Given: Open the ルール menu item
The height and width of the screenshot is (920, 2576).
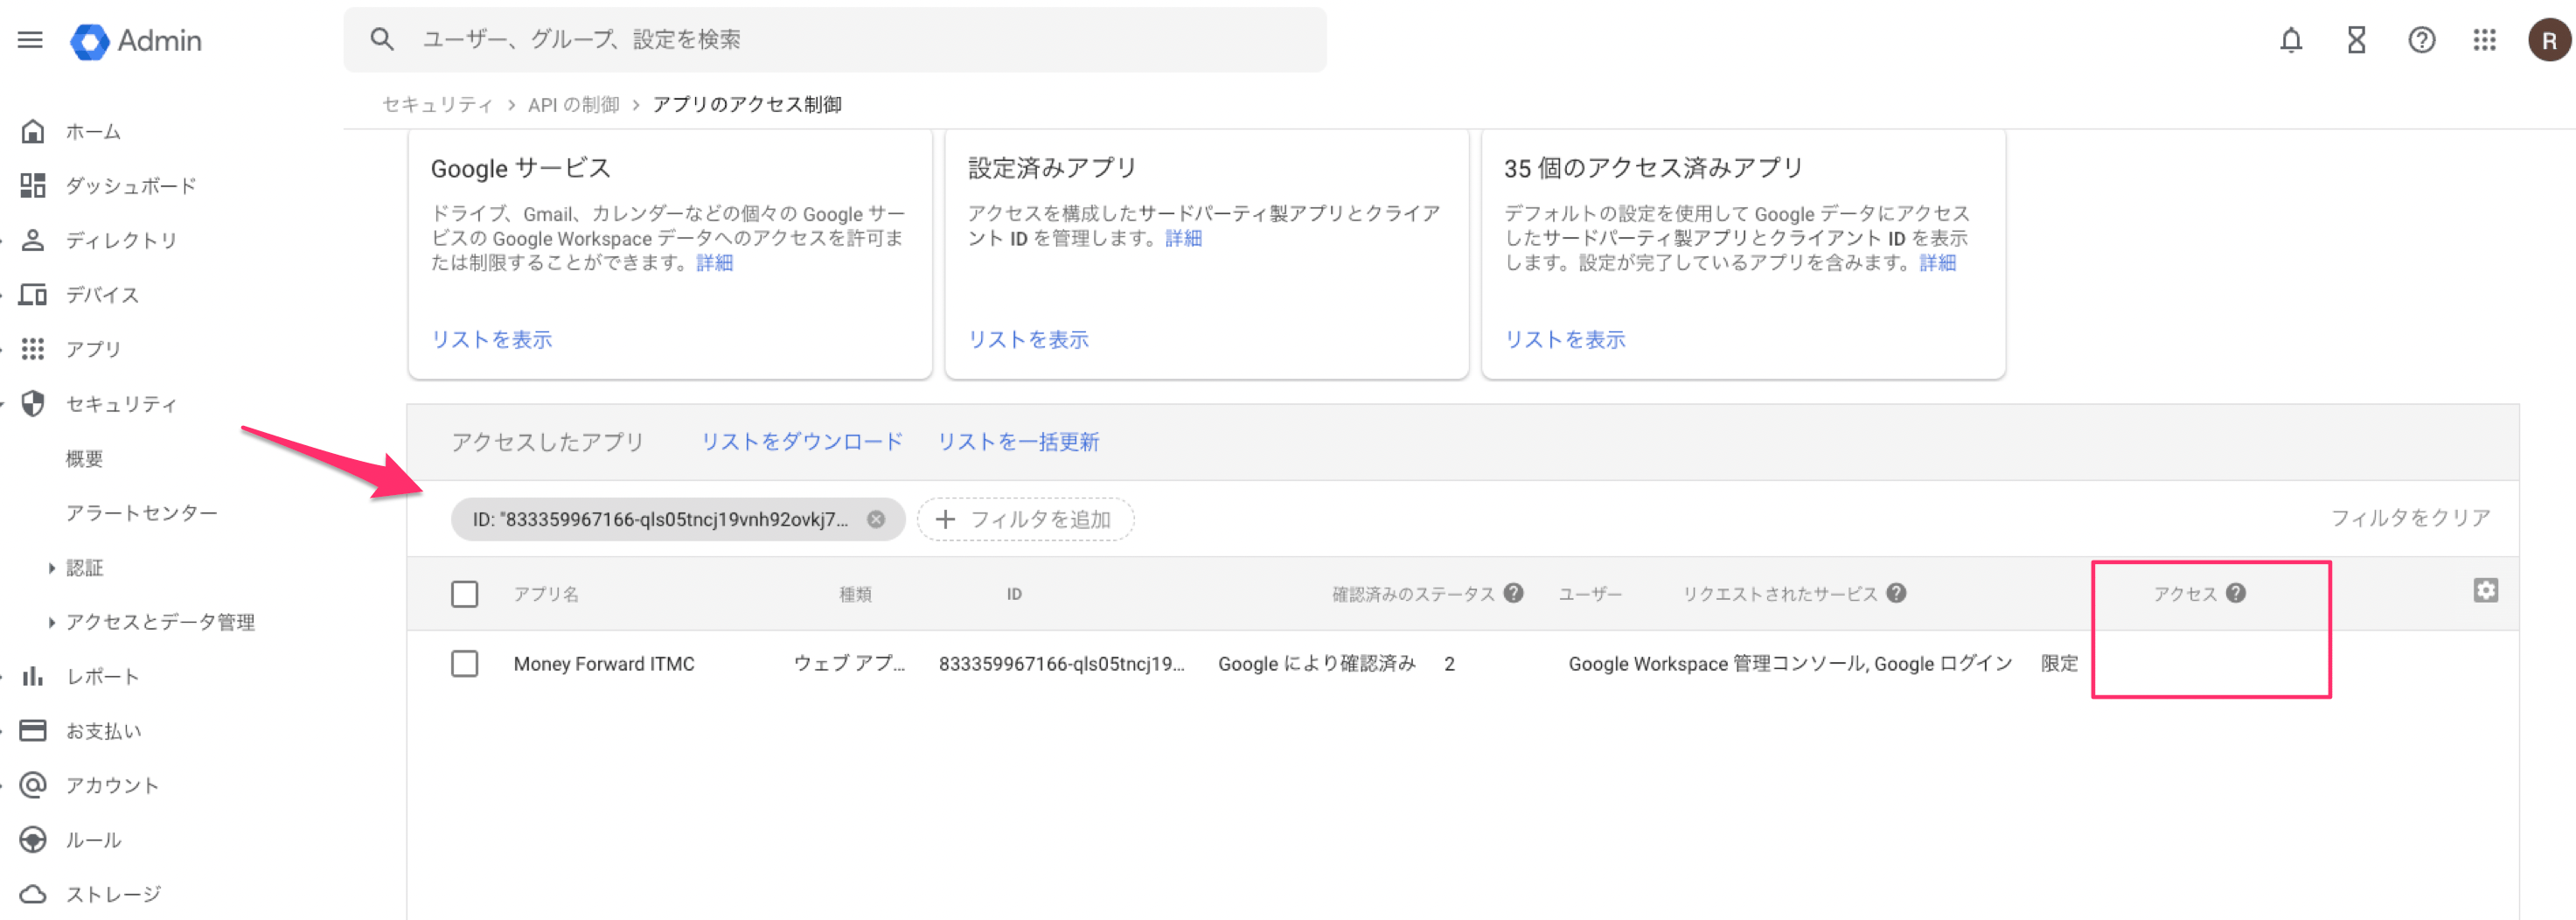Looking at the screenshot, I should coord(93,839).
